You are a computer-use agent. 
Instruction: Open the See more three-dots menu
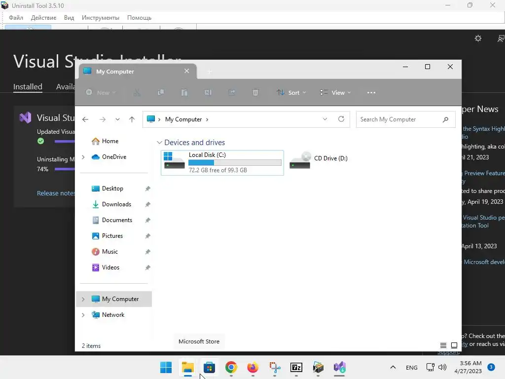[371, 93]
